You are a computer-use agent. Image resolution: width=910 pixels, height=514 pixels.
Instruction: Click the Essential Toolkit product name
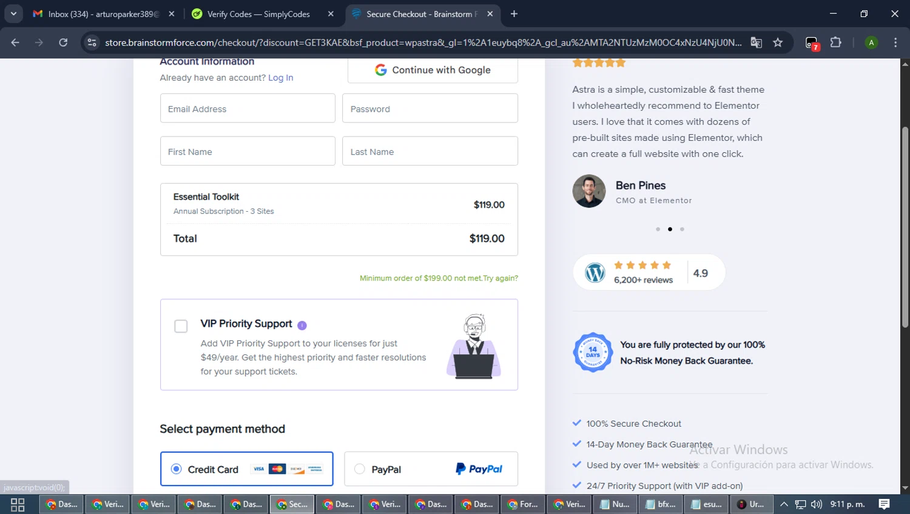[206, 197]
